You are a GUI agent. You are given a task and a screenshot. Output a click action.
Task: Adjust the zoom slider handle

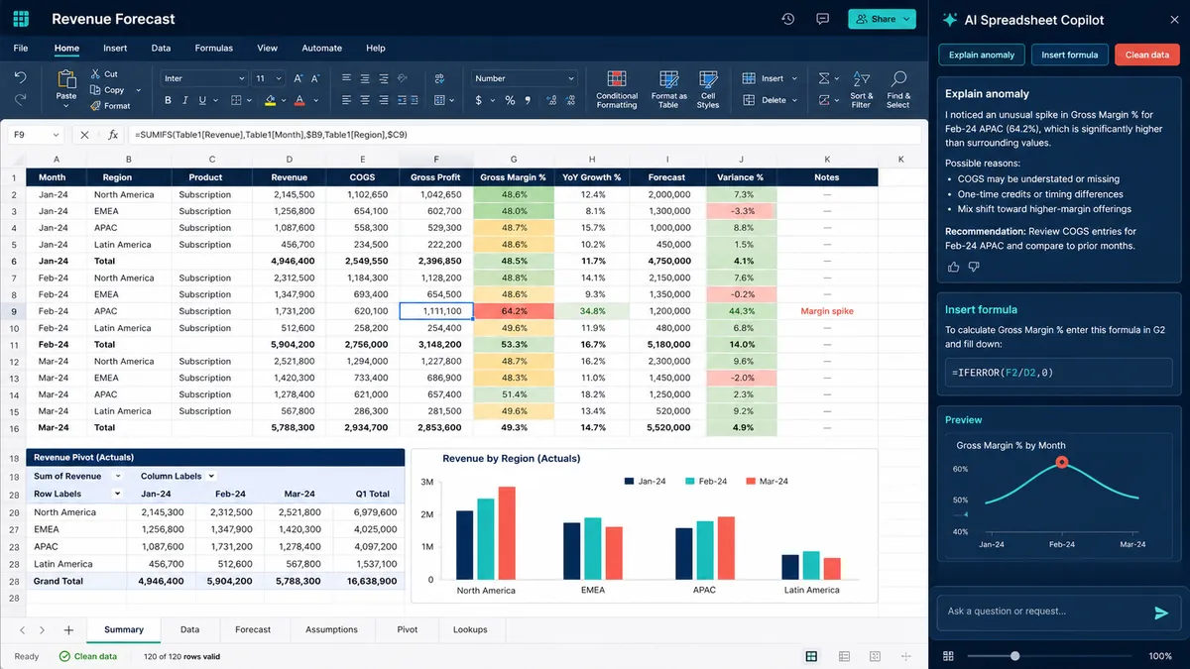1014,656
